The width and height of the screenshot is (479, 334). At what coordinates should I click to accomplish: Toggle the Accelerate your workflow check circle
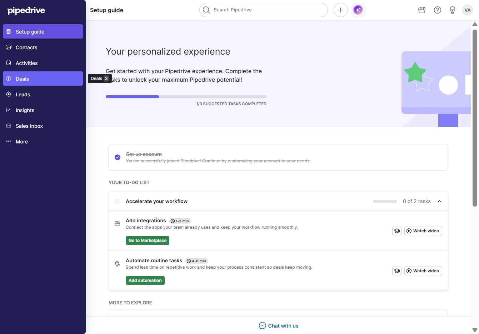tap(117, 201)
